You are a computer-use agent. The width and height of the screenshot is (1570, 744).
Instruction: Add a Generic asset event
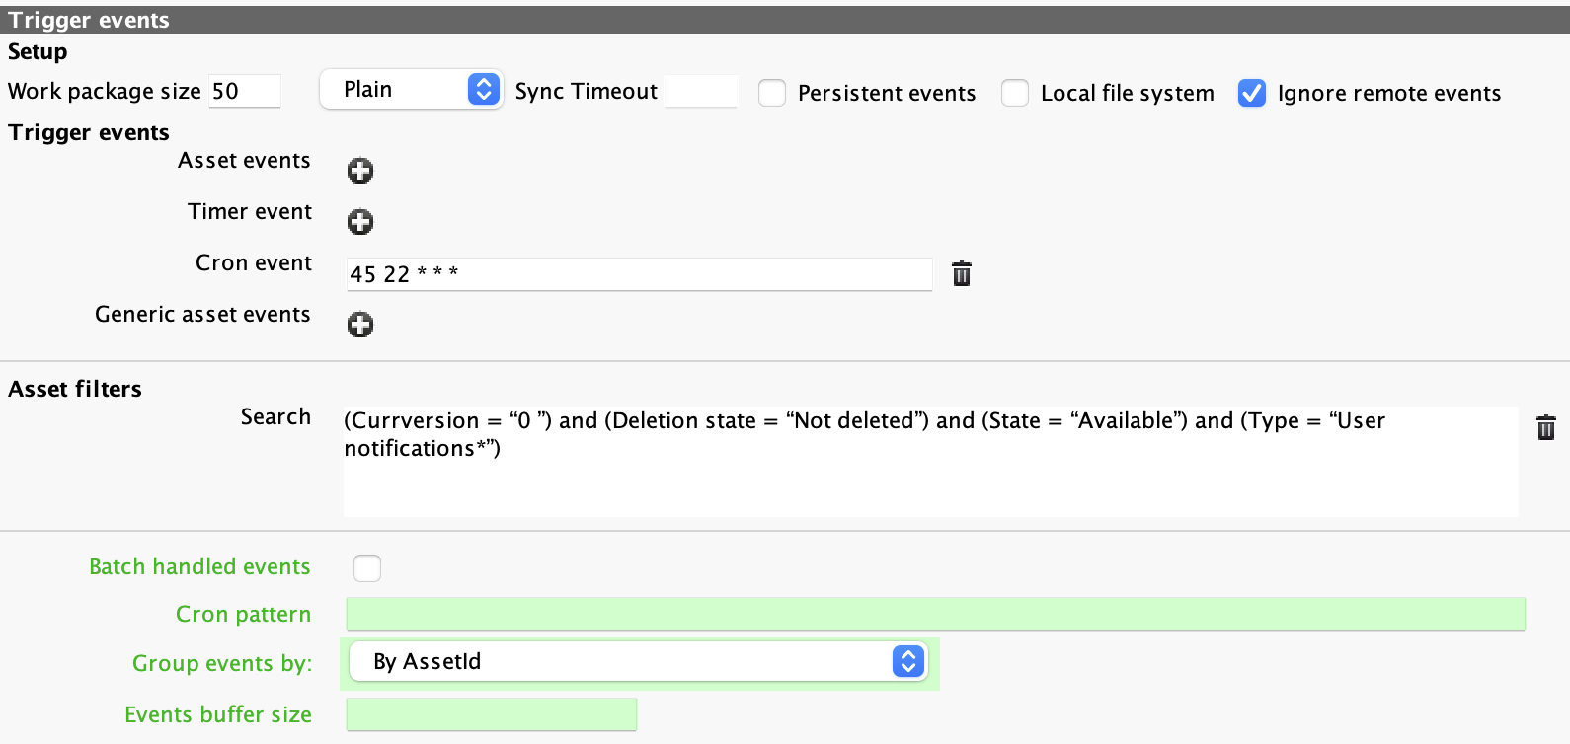(359, 324)
